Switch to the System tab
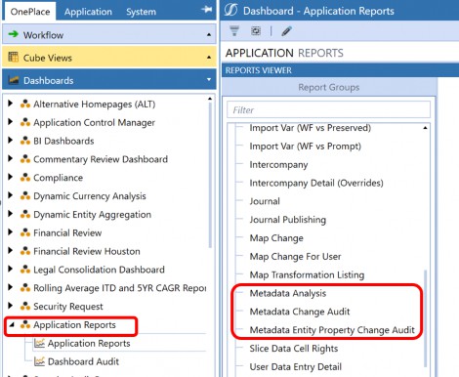This screenshot has height=377, width=459. coord(141,12)
